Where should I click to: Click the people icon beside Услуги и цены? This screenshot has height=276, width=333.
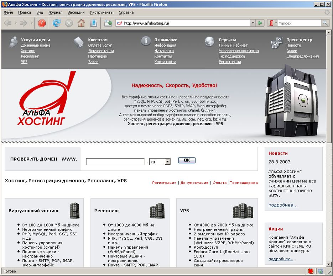coord(14,42)
